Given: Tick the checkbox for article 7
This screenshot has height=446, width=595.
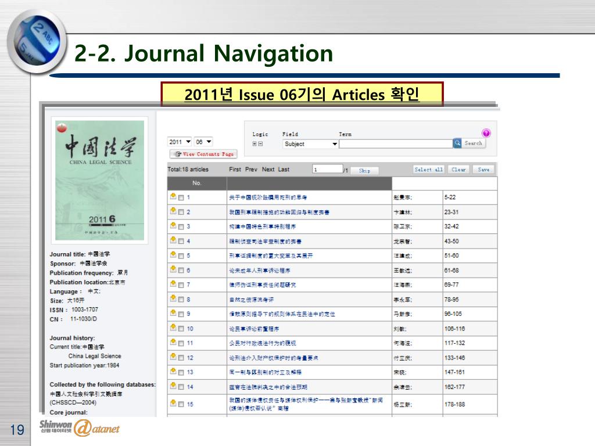Looking at the screenshot, I should click(181, 285).
